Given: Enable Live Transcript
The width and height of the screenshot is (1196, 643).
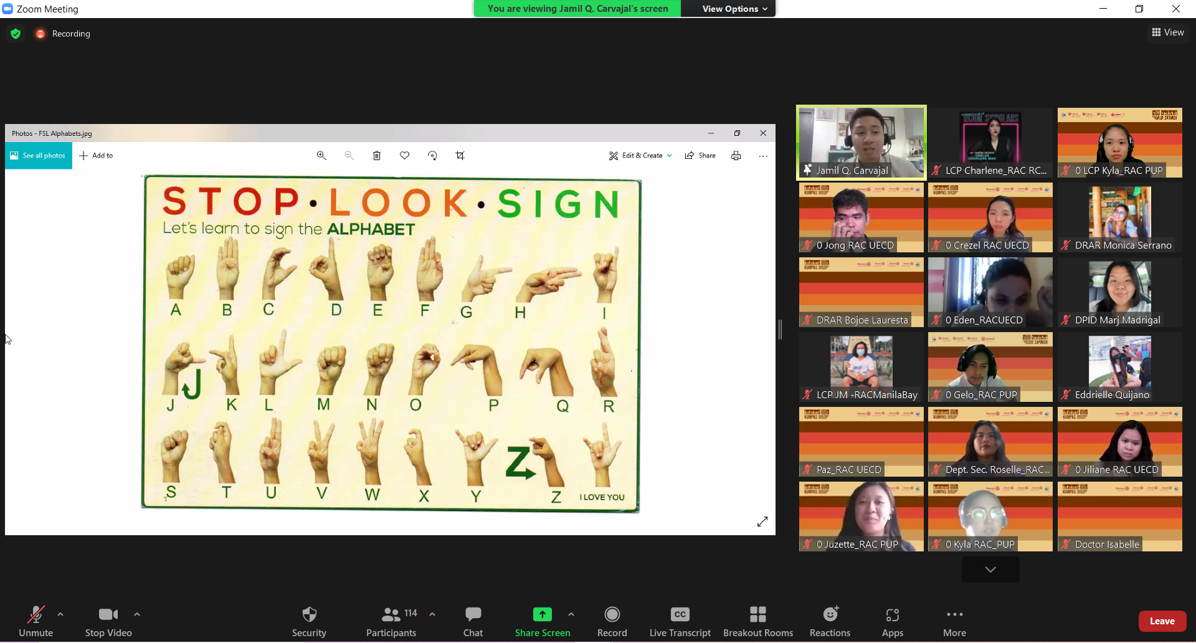Looking at the screenshot, I should (680, 621).
